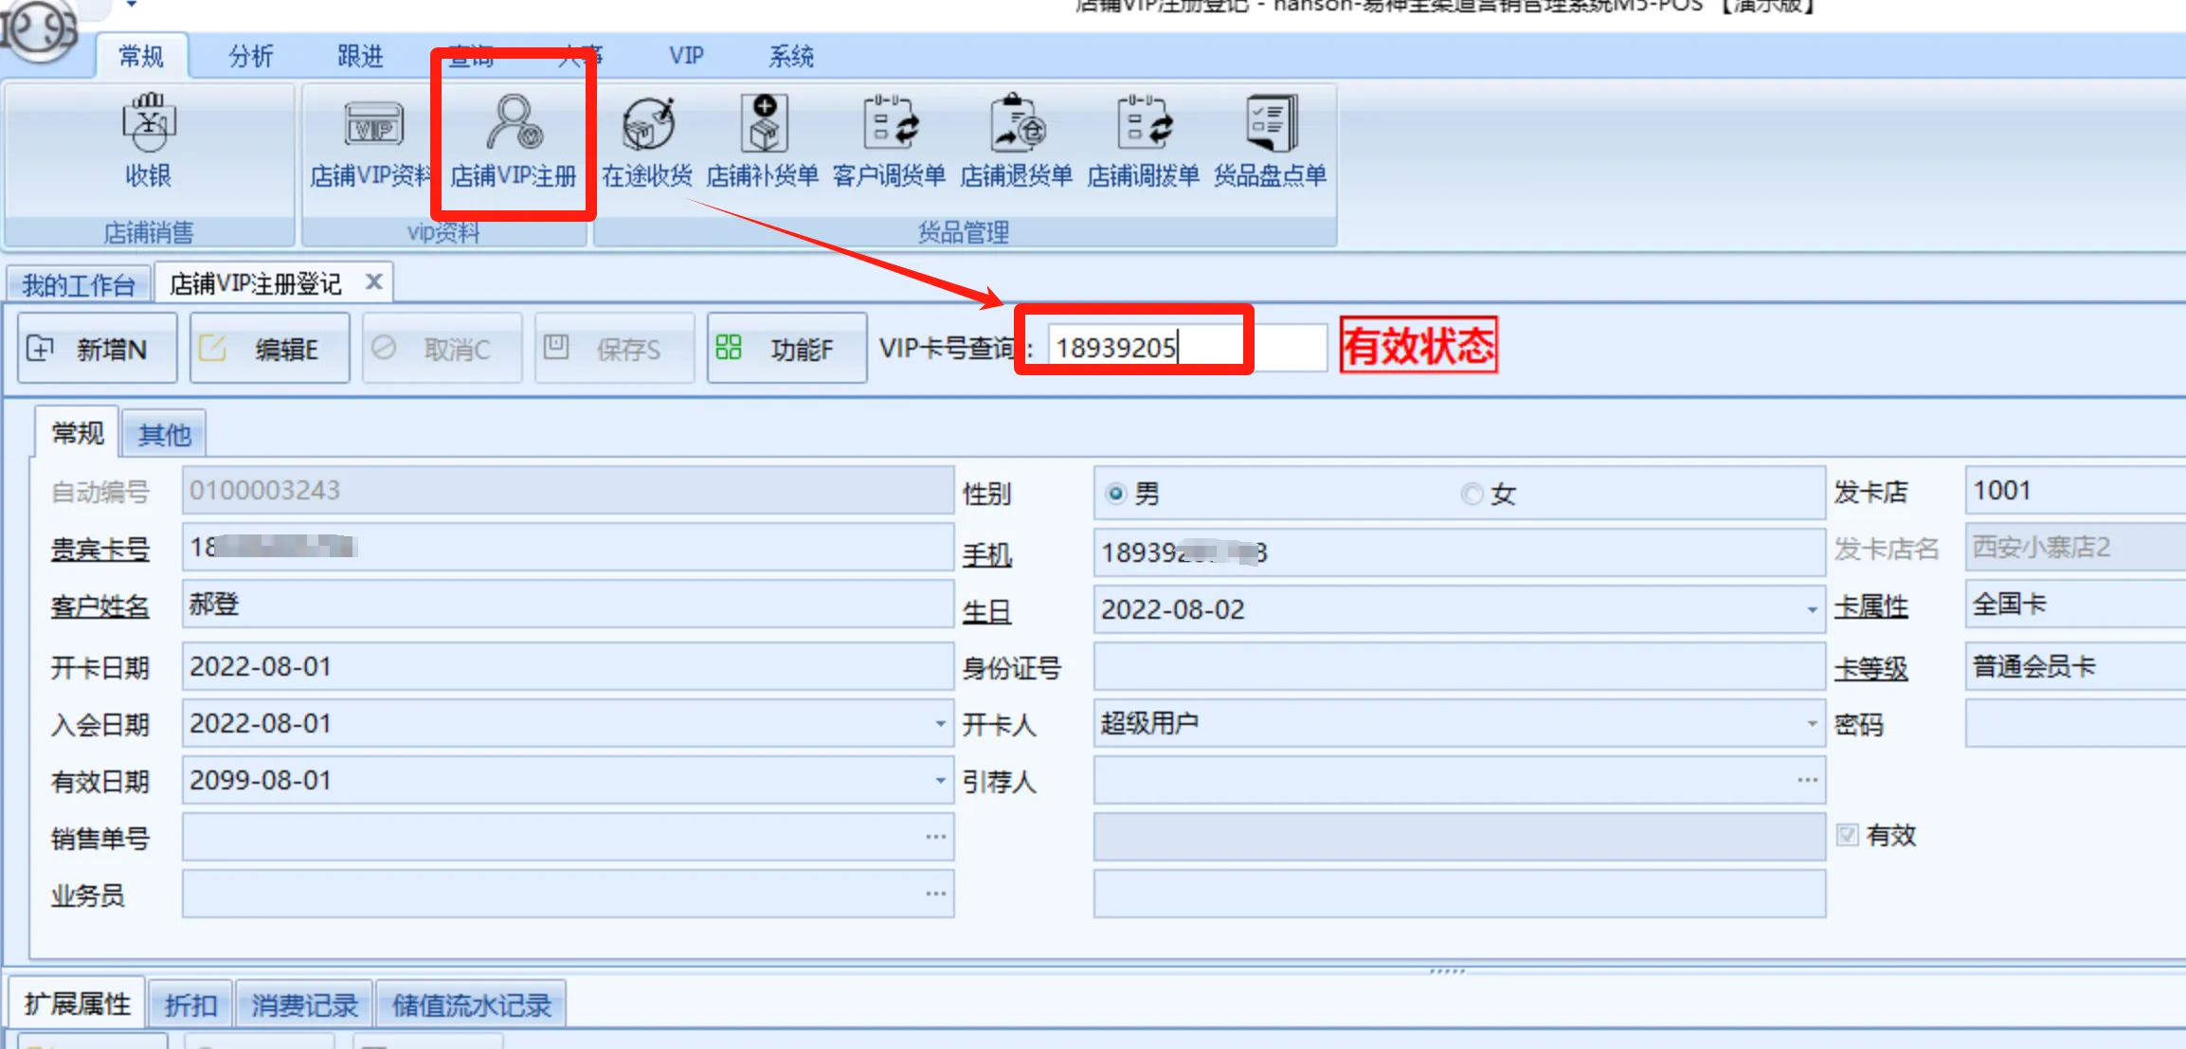Select the 男 gender radio button
Screen dimensions: 2186x1049
click(1116, 494)
